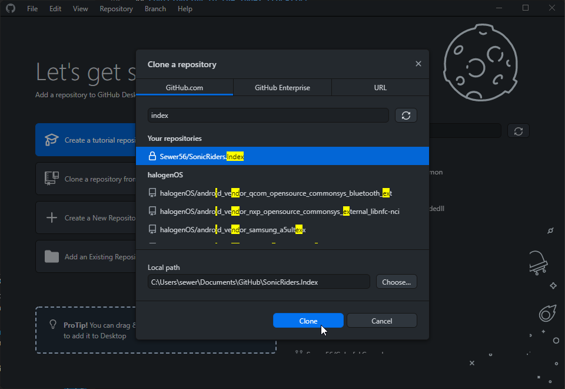565x389 pixels.
Task: Refresh the repository list in the dialog
Action: pyautogui.click(x=406, y=116)
